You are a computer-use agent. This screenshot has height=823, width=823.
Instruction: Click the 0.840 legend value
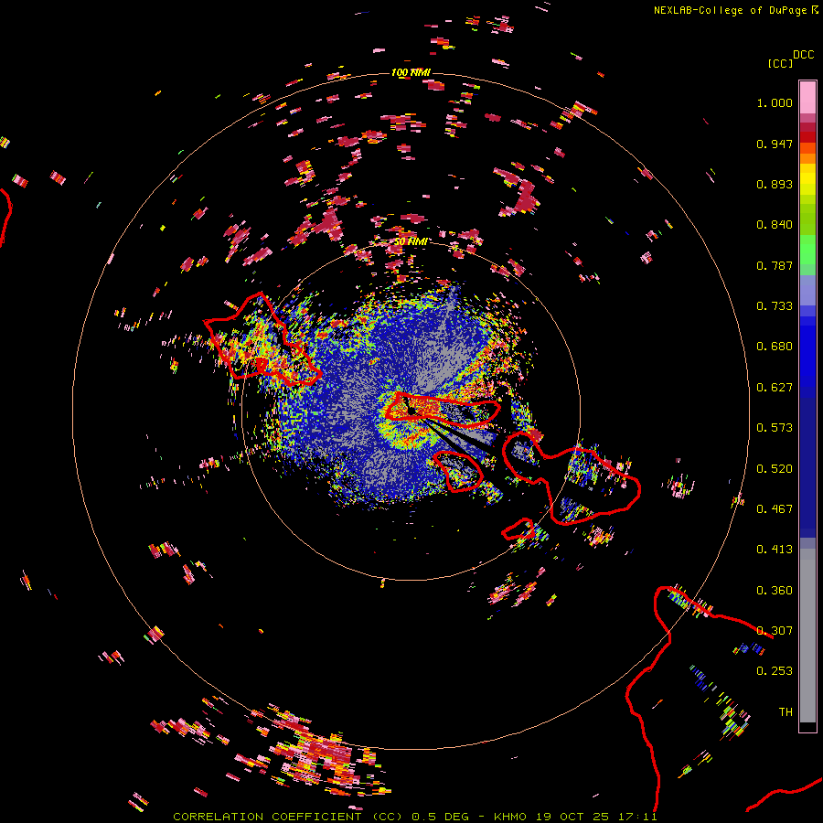[x=775, y=225]
